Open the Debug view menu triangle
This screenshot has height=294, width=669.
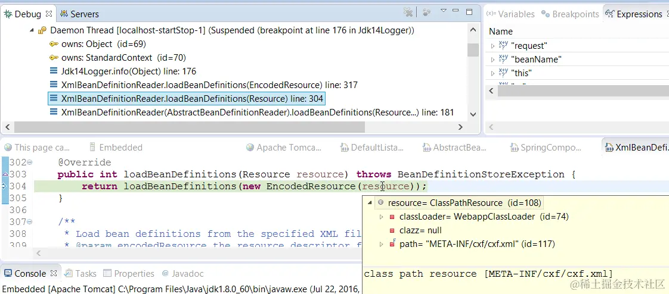(444, 10)
